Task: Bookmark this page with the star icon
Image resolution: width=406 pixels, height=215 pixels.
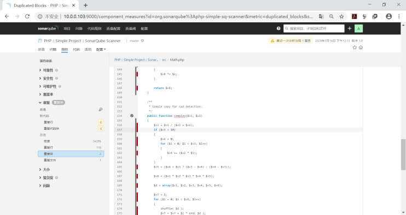Action: click(341, 16)
